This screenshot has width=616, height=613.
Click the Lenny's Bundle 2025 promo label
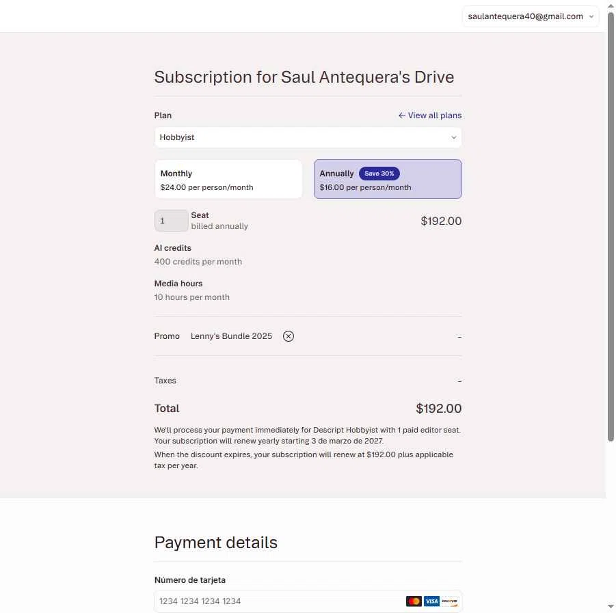click(x=231, y=336)
